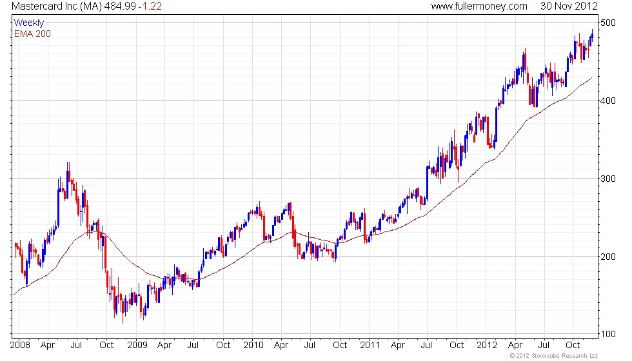
Task: Click the 'Jul' label after 2010
Action: [310, 345]
